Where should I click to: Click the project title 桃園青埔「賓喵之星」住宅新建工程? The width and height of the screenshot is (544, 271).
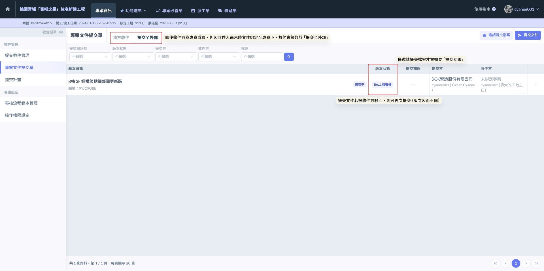[x=52, y=9]
